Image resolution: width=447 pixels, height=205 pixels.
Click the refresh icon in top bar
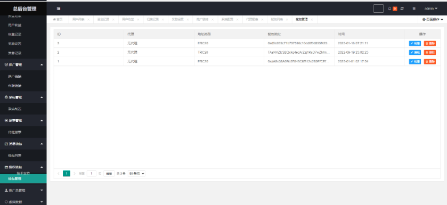pos(402,9)
